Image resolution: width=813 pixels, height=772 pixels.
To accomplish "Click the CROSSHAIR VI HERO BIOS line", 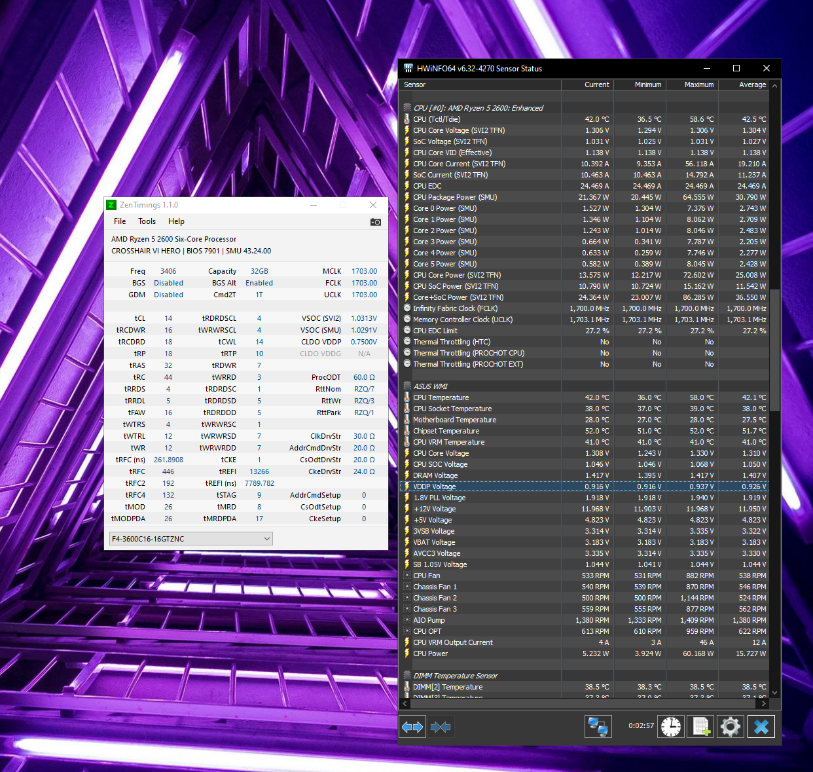I will [x=191, y=251].
